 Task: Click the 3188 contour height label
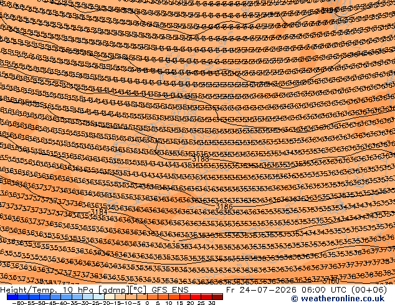(201, 159)
